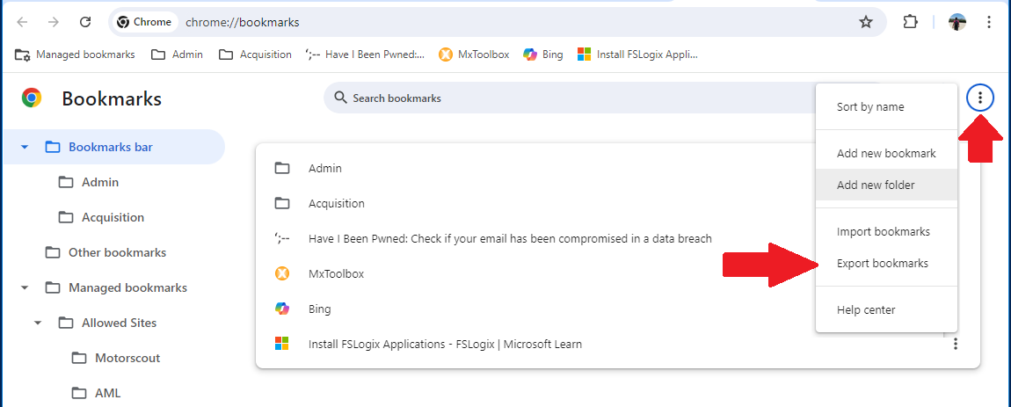Click the browser reload icon
Viewport: 1011px width, 407px height.
pyautogui.click(x=85, y=22)
